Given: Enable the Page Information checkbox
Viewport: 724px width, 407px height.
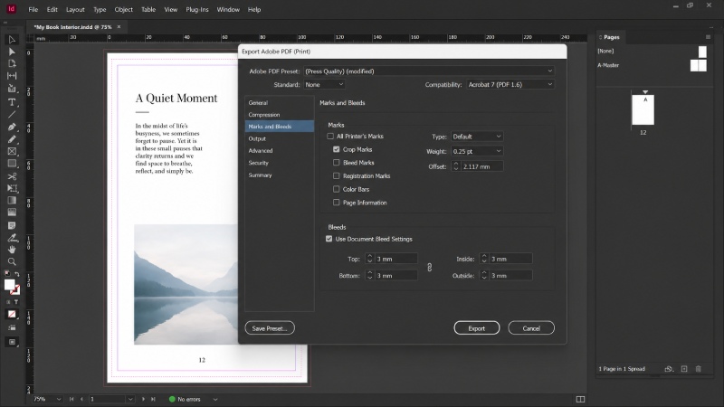Looking at the screenshot, I should pyautogui.click(x=336, y=203).
